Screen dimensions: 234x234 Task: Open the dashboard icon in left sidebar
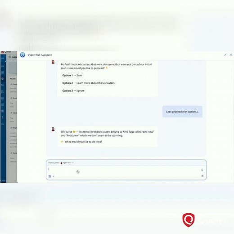pos(3,72)
